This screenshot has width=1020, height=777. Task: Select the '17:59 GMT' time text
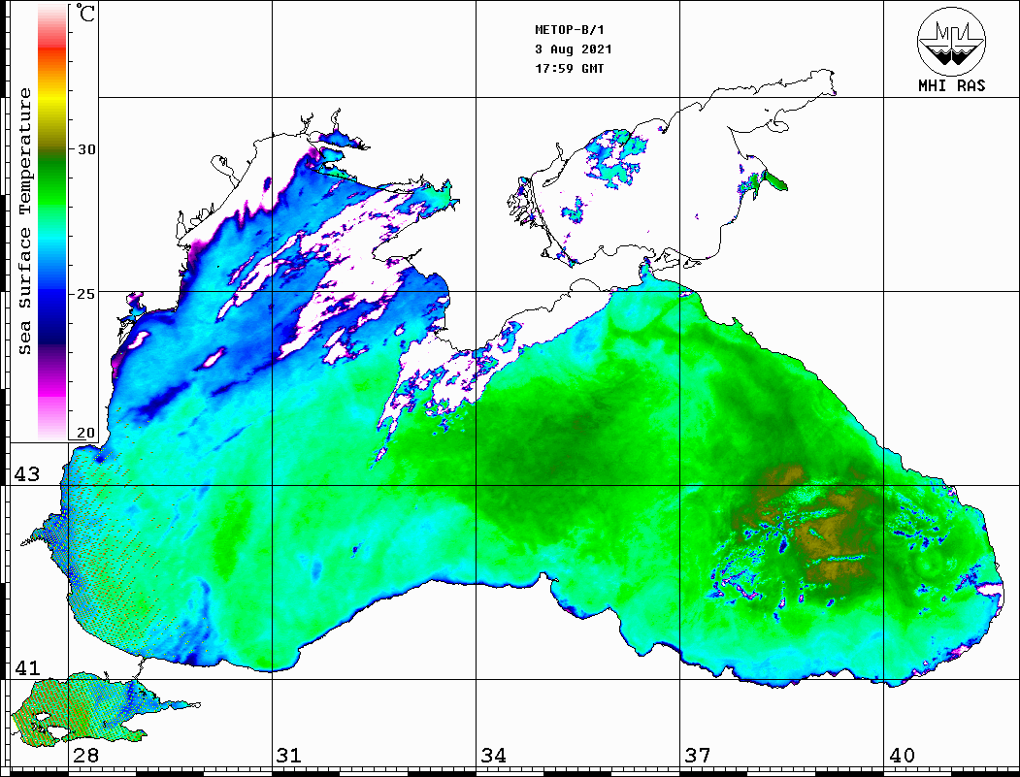569,68
